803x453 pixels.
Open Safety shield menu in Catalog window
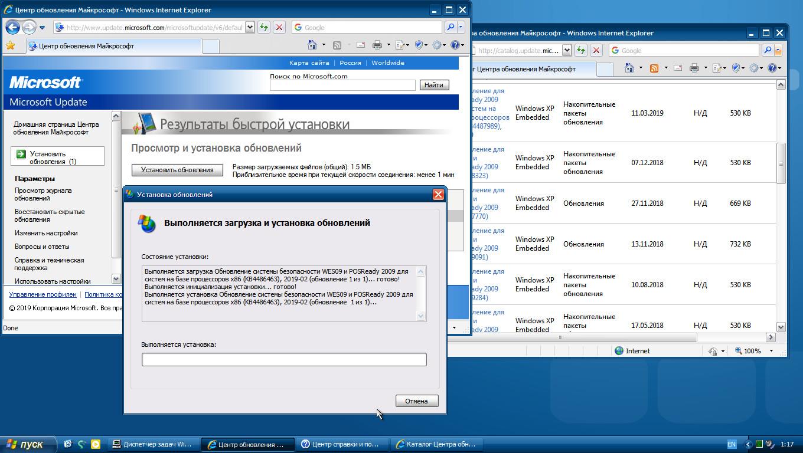tap(736, 68)
